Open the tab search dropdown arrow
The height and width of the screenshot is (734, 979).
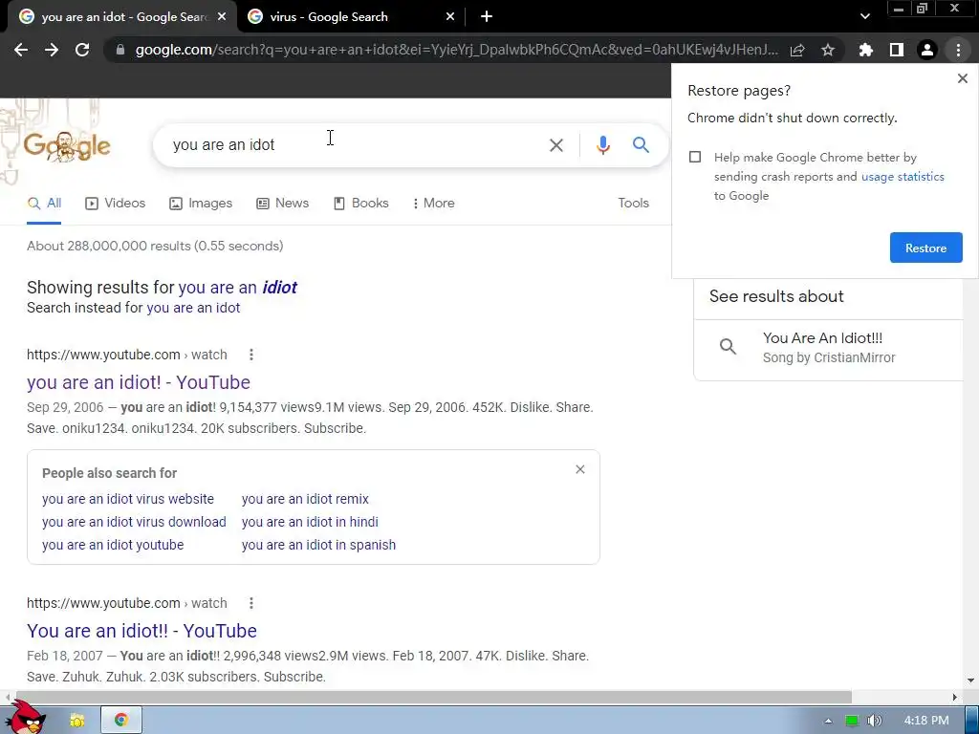(x=864, y=17)
